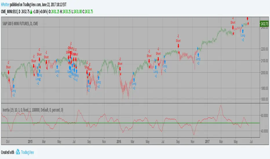Click the blue Long arrow near May 2015

pyautogui.click(x=57, y=67)
